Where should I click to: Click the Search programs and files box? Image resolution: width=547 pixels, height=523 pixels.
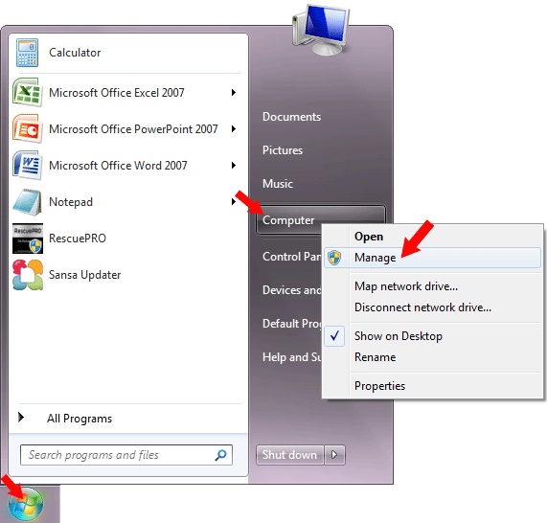[126, 455]
